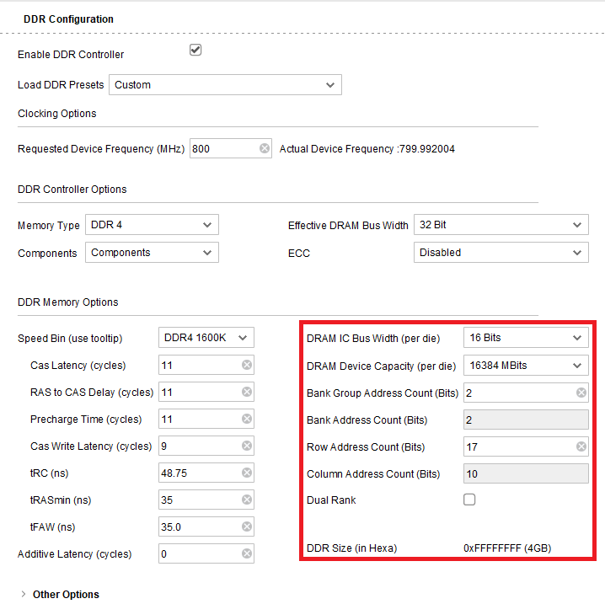Clear the tRASmin value
This screenshot has width=605, height=604.
click(247, 500)
